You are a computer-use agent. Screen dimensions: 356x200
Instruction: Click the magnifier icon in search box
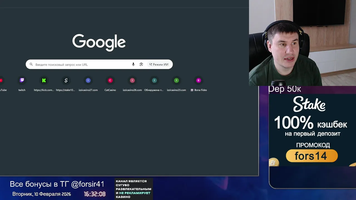coord(31,64)
